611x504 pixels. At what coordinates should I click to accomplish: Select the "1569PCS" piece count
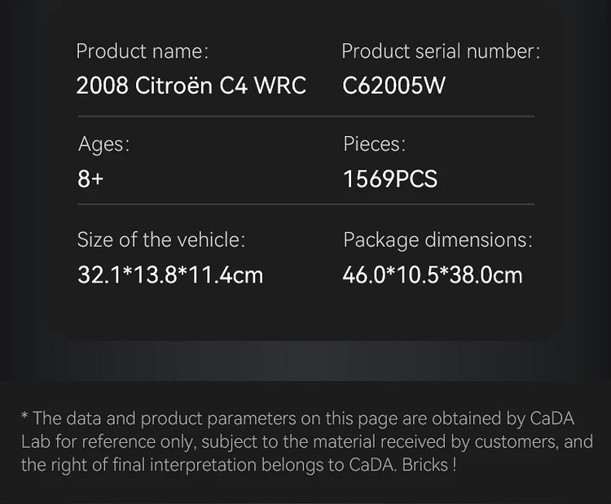coord(390,179)
